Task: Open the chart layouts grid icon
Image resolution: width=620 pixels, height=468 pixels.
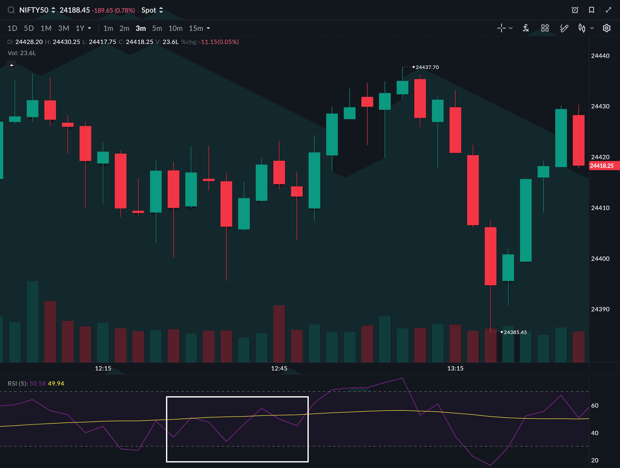Action: [545, 28]
